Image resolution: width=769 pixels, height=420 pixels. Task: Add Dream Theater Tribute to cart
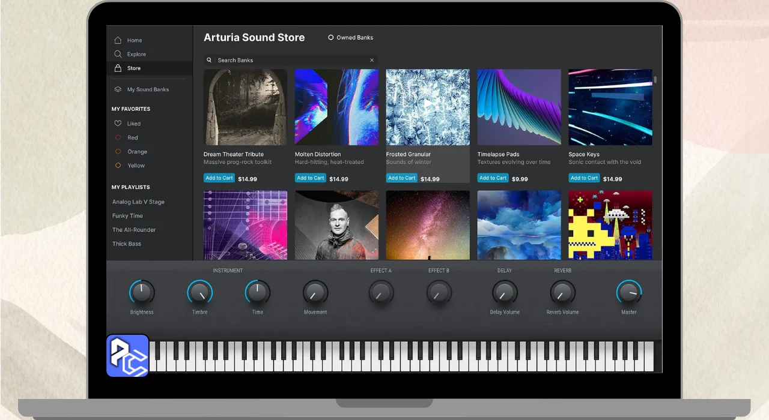(219, 178)
